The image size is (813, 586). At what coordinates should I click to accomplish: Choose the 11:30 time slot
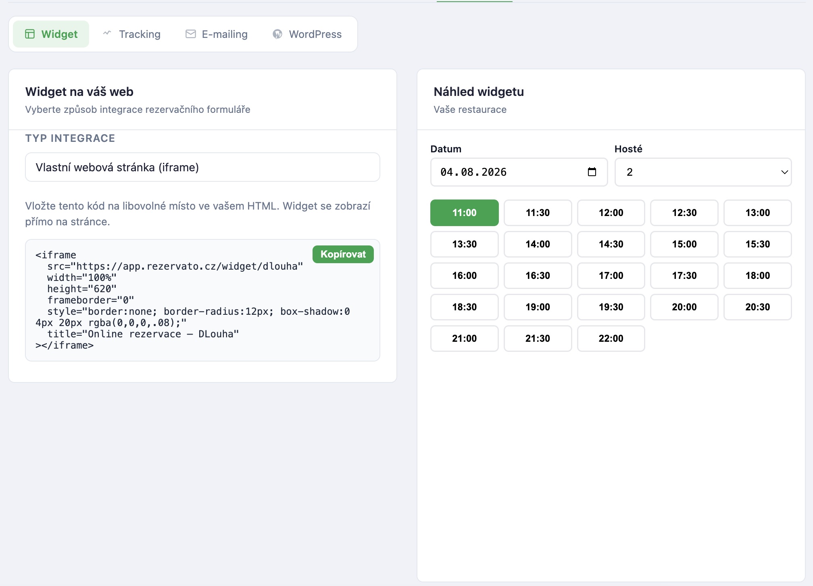click(538, 213)
